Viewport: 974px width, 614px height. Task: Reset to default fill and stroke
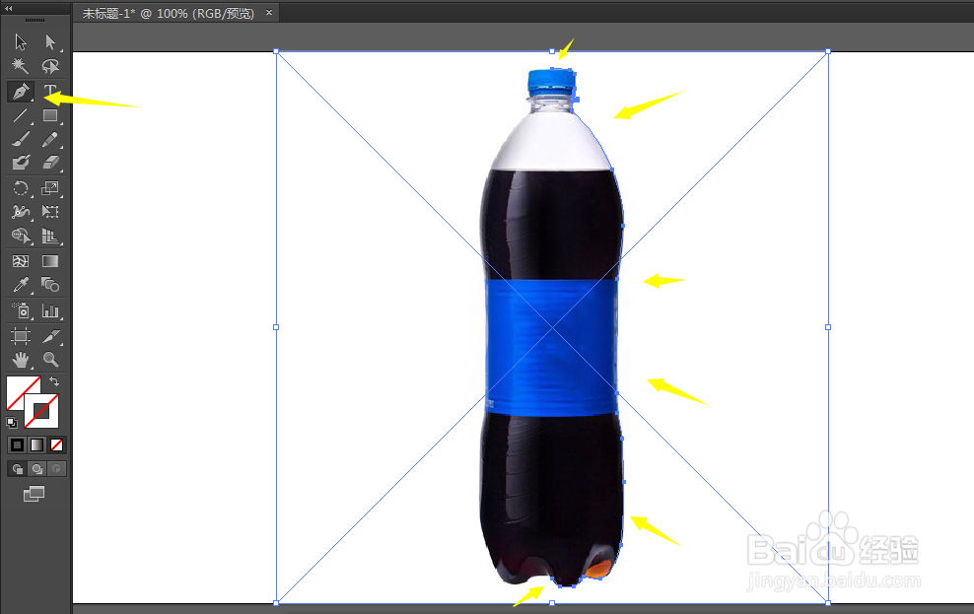(x=12, y=423)
